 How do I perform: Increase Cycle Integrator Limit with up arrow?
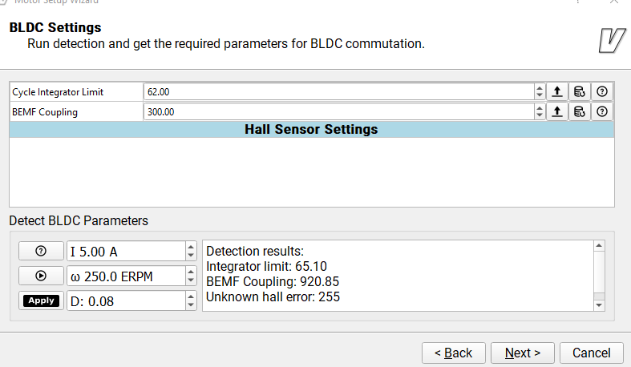tap(540, 87)
